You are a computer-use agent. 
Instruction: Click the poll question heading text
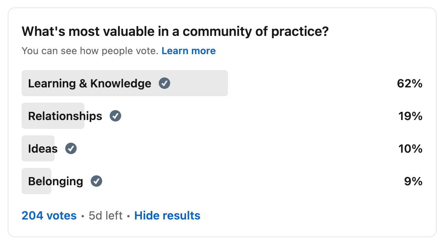(x=175, y=32)
